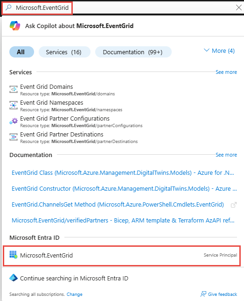
Task: Click Change to alter searched subscriptions
Action: pyautogui.click(x=74, y=294)
